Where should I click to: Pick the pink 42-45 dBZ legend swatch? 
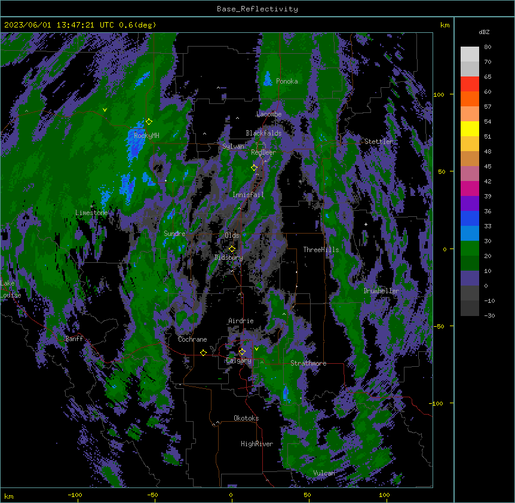pos(470,173)
